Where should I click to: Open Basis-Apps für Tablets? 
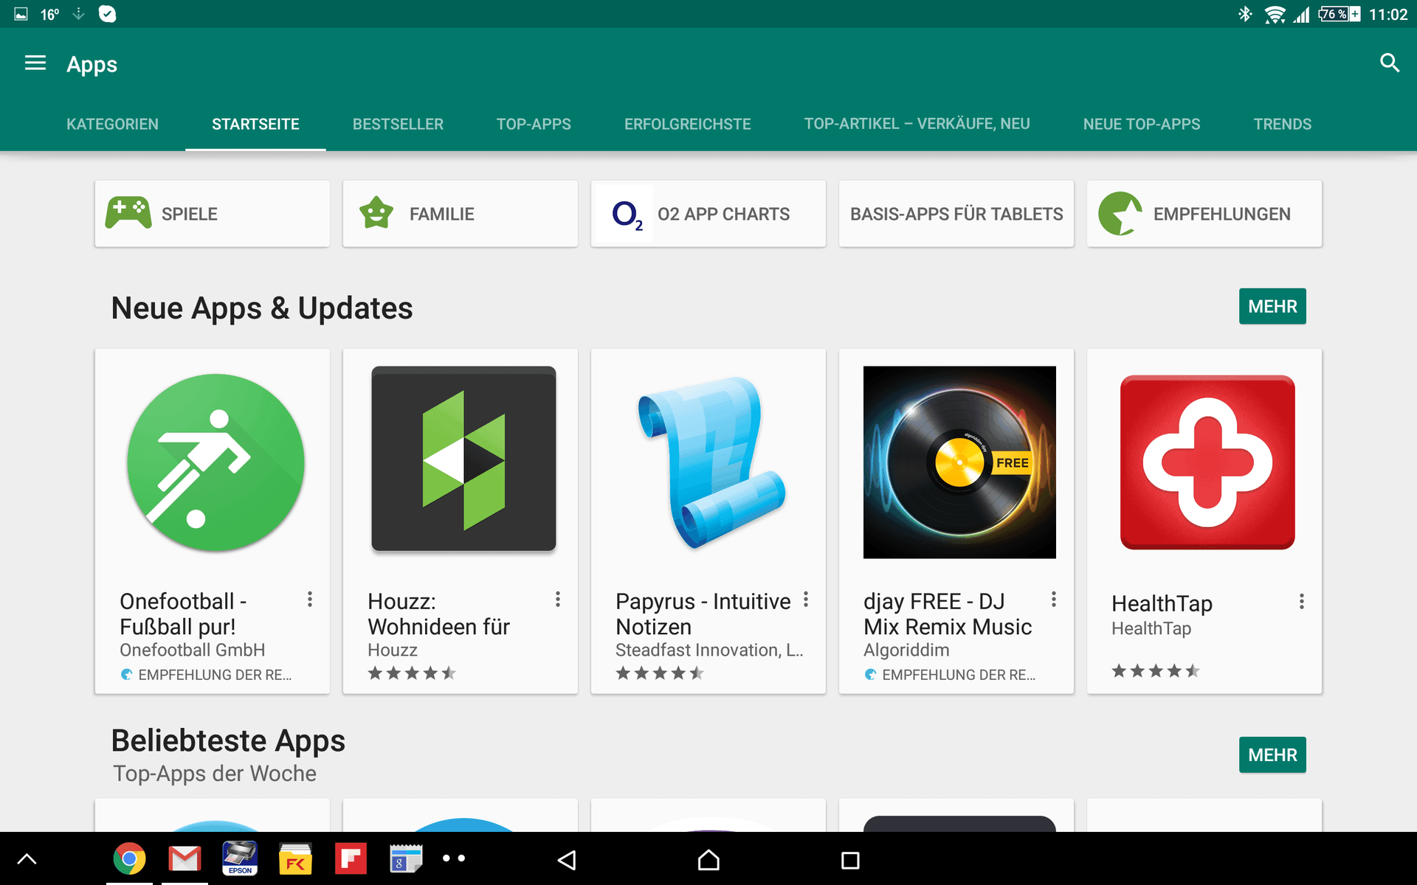[956, 214]
